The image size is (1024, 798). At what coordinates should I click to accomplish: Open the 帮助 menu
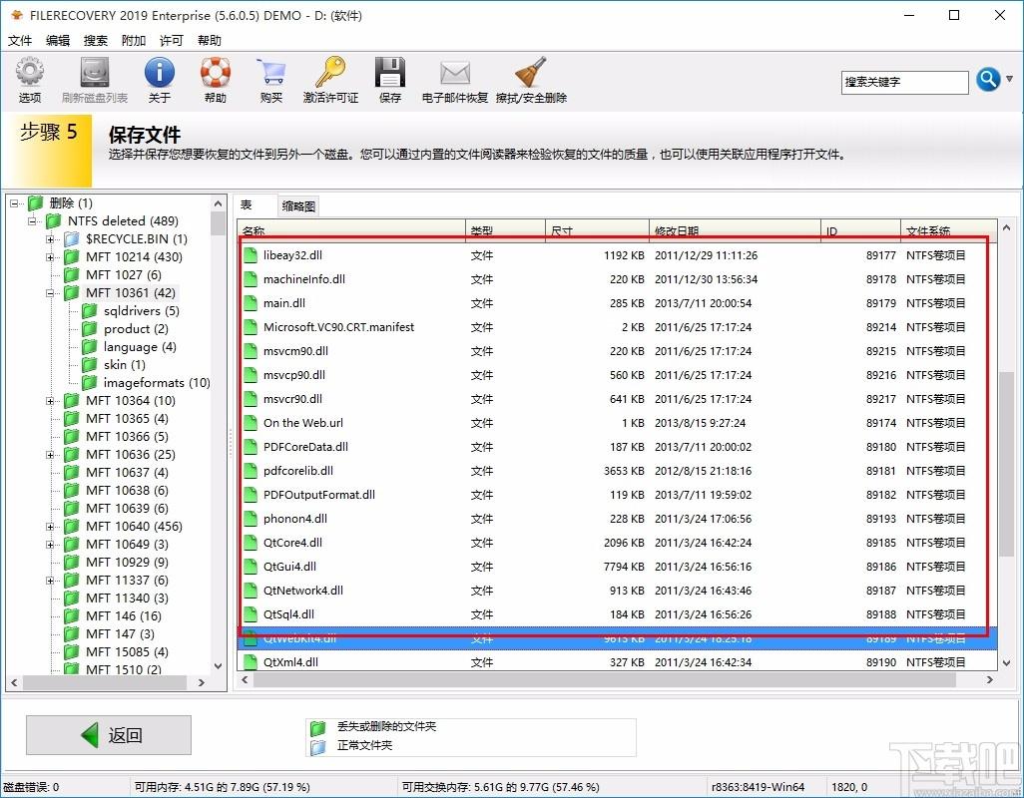[209, 41]
